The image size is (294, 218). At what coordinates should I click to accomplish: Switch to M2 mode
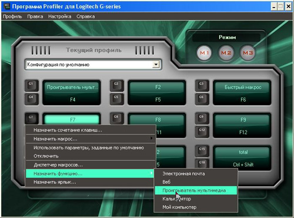226,53
